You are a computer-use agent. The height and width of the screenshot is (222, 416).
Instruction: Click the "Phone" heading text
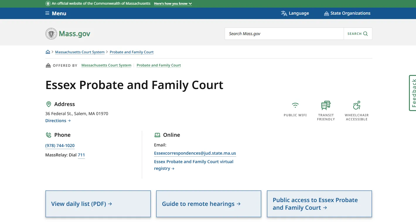point(62,135)
